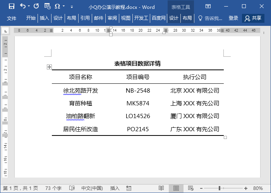
Task: Switch to the 开始 tab
Action: coord(31,18)
